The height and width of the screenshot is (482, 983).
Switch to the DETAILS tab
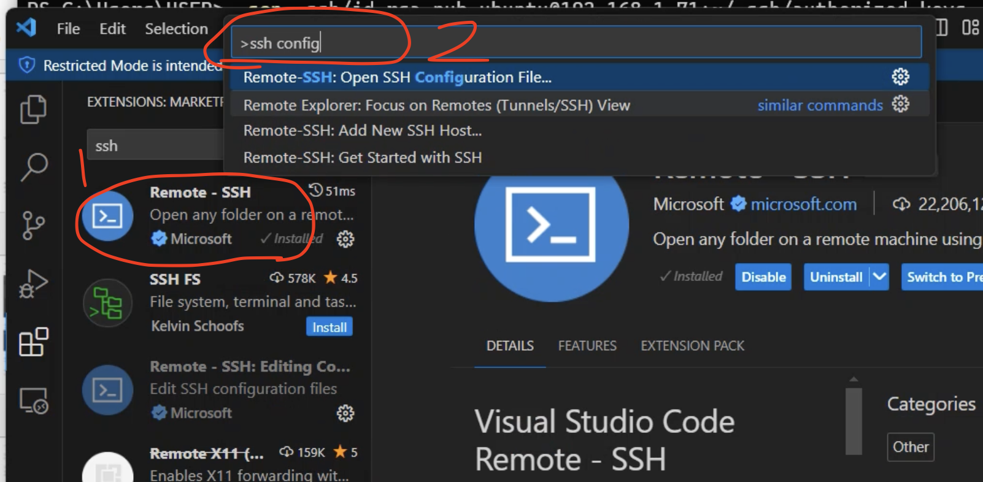click(510, 346)
